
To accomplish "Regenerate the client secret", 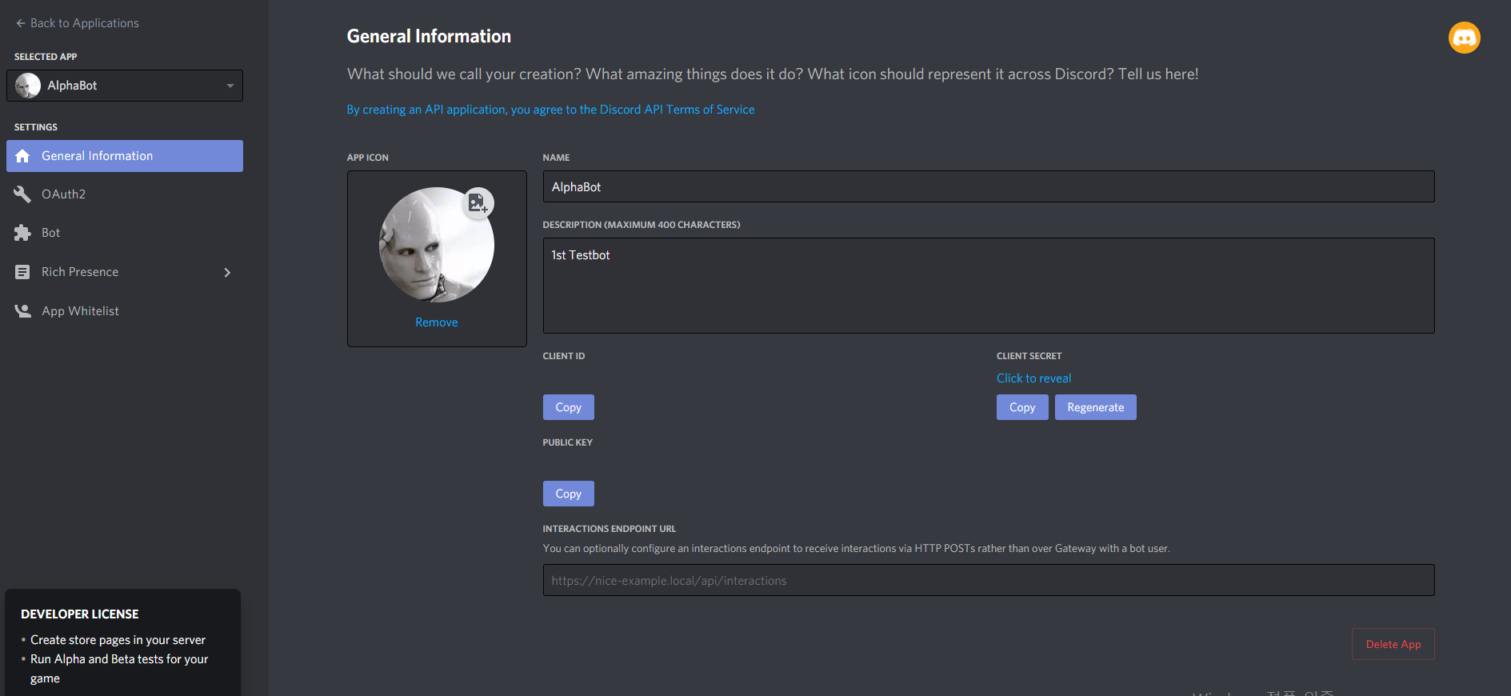I will [1096, 407].
